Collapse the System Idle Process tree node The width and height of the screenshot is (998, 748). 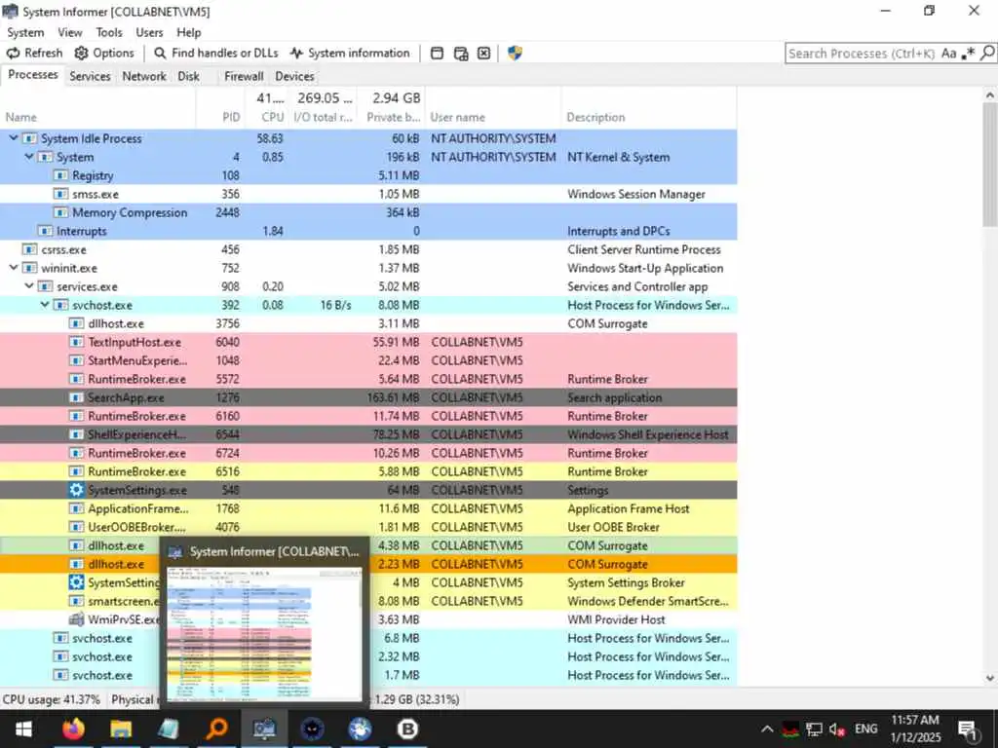coord(14,138)
